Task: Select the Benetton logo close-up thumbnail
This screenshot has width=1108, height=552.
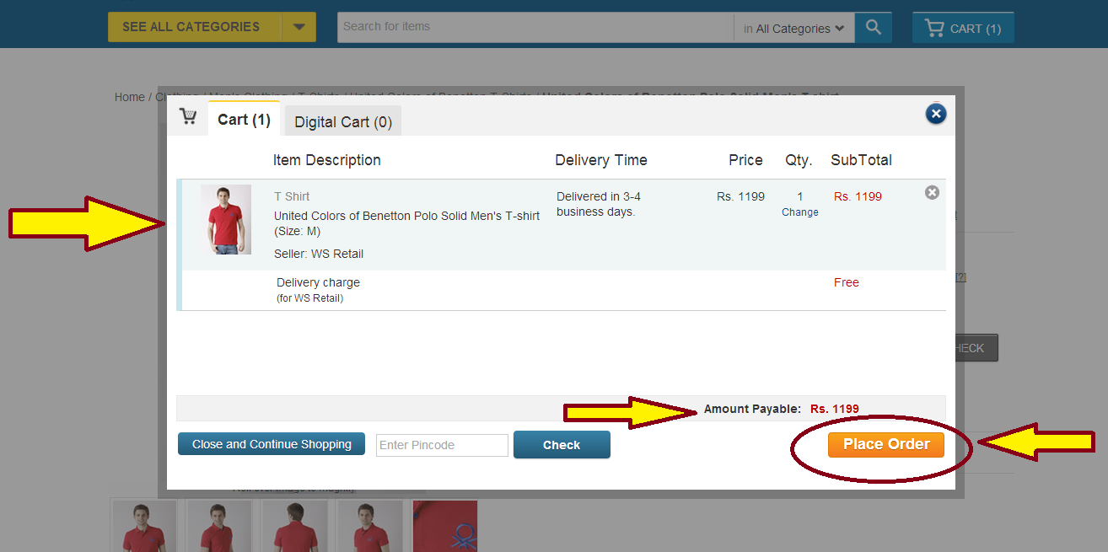Action: [445, 526]
